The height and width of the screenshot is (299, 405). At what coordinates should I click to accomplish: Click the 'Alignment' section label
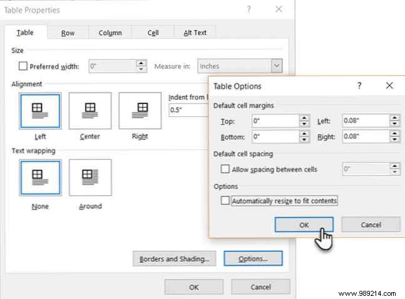[x=27, y=84]
